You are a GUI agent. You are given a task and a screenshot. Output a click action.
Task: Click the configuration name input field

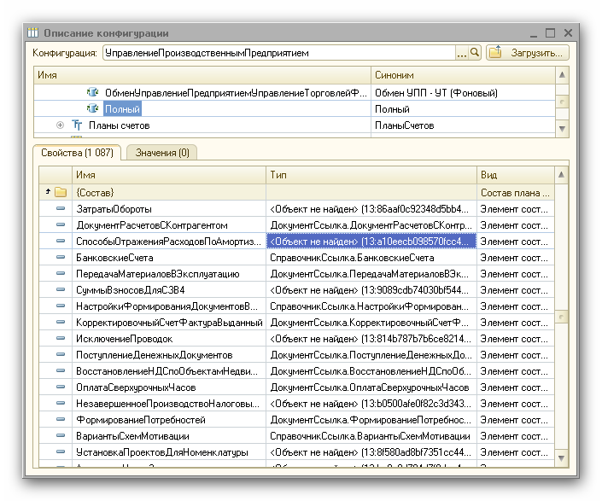[279, 53]
